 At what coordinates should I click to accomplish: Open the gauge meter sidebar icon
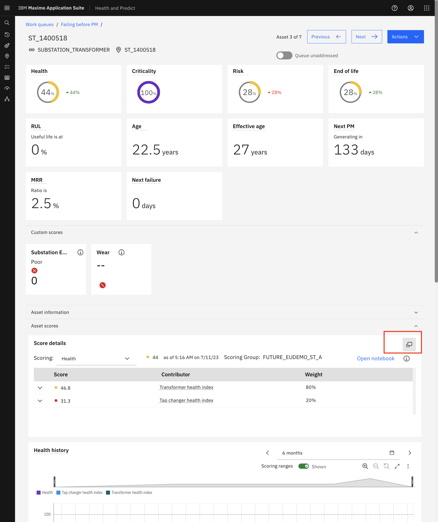click(7, 88)
